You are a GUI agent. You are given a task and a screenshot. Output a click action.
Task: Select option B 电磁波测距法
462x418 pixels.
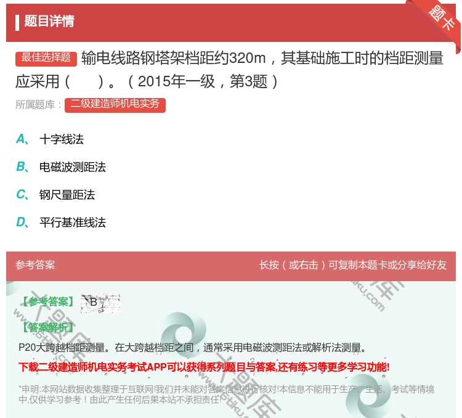[x=61, y=167]
